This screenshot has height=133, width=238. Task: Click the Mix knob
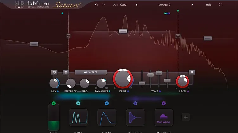point(54,83)
